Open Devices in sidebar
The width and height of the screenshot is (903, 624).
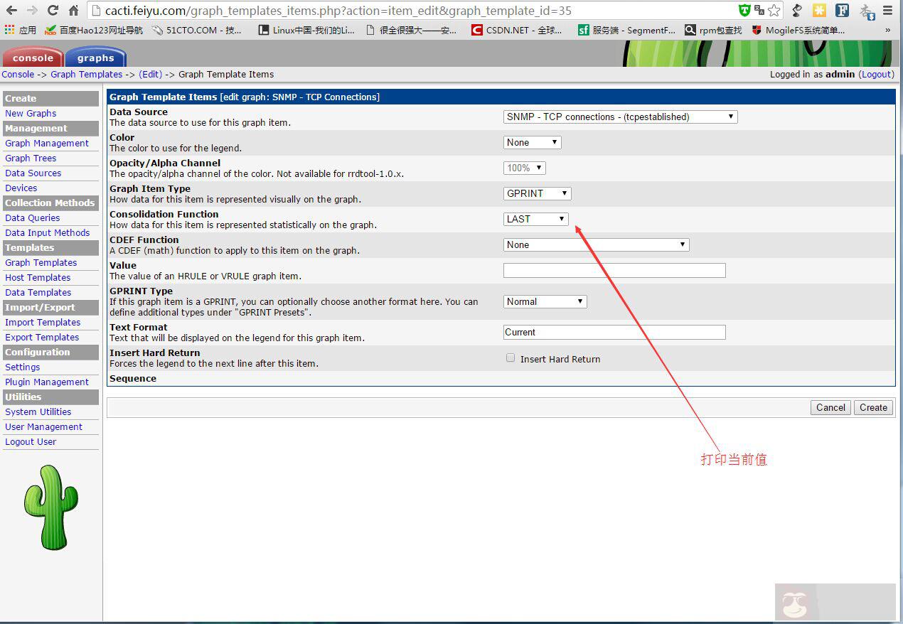click(x=21, y=188)
